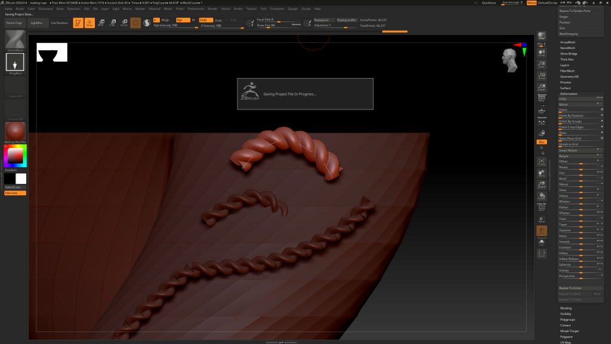The image size is (611, 344).
Task: Select the Scroll canvas icon
Action: click(x=542, y=54)
